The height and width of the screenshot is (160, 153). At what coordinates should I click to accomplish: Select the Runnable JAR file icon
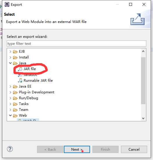pyautogui.click(x=20, y=81)
